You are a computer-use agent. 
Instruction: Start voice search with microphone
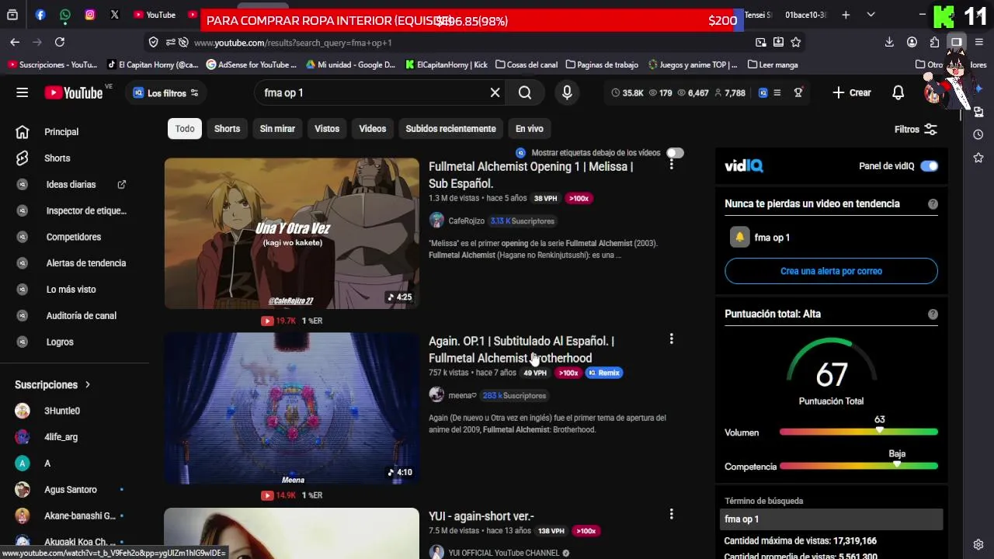coord(567,92)
